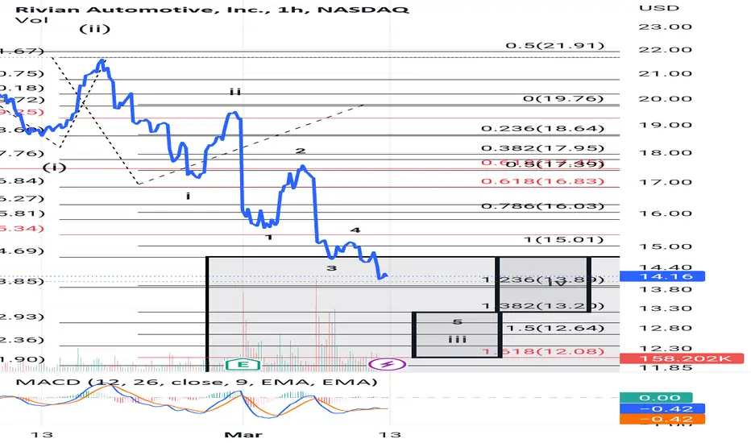This screenshot has height=443, width=751.
Task: Select the 1.382(13.20) extension label
Action: tap(542, 305)
